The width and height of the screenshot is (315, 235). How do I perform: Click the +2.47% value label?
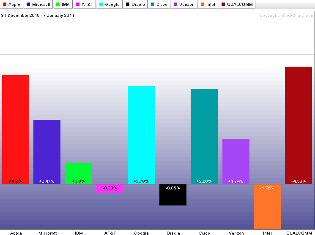pos(47,181)
